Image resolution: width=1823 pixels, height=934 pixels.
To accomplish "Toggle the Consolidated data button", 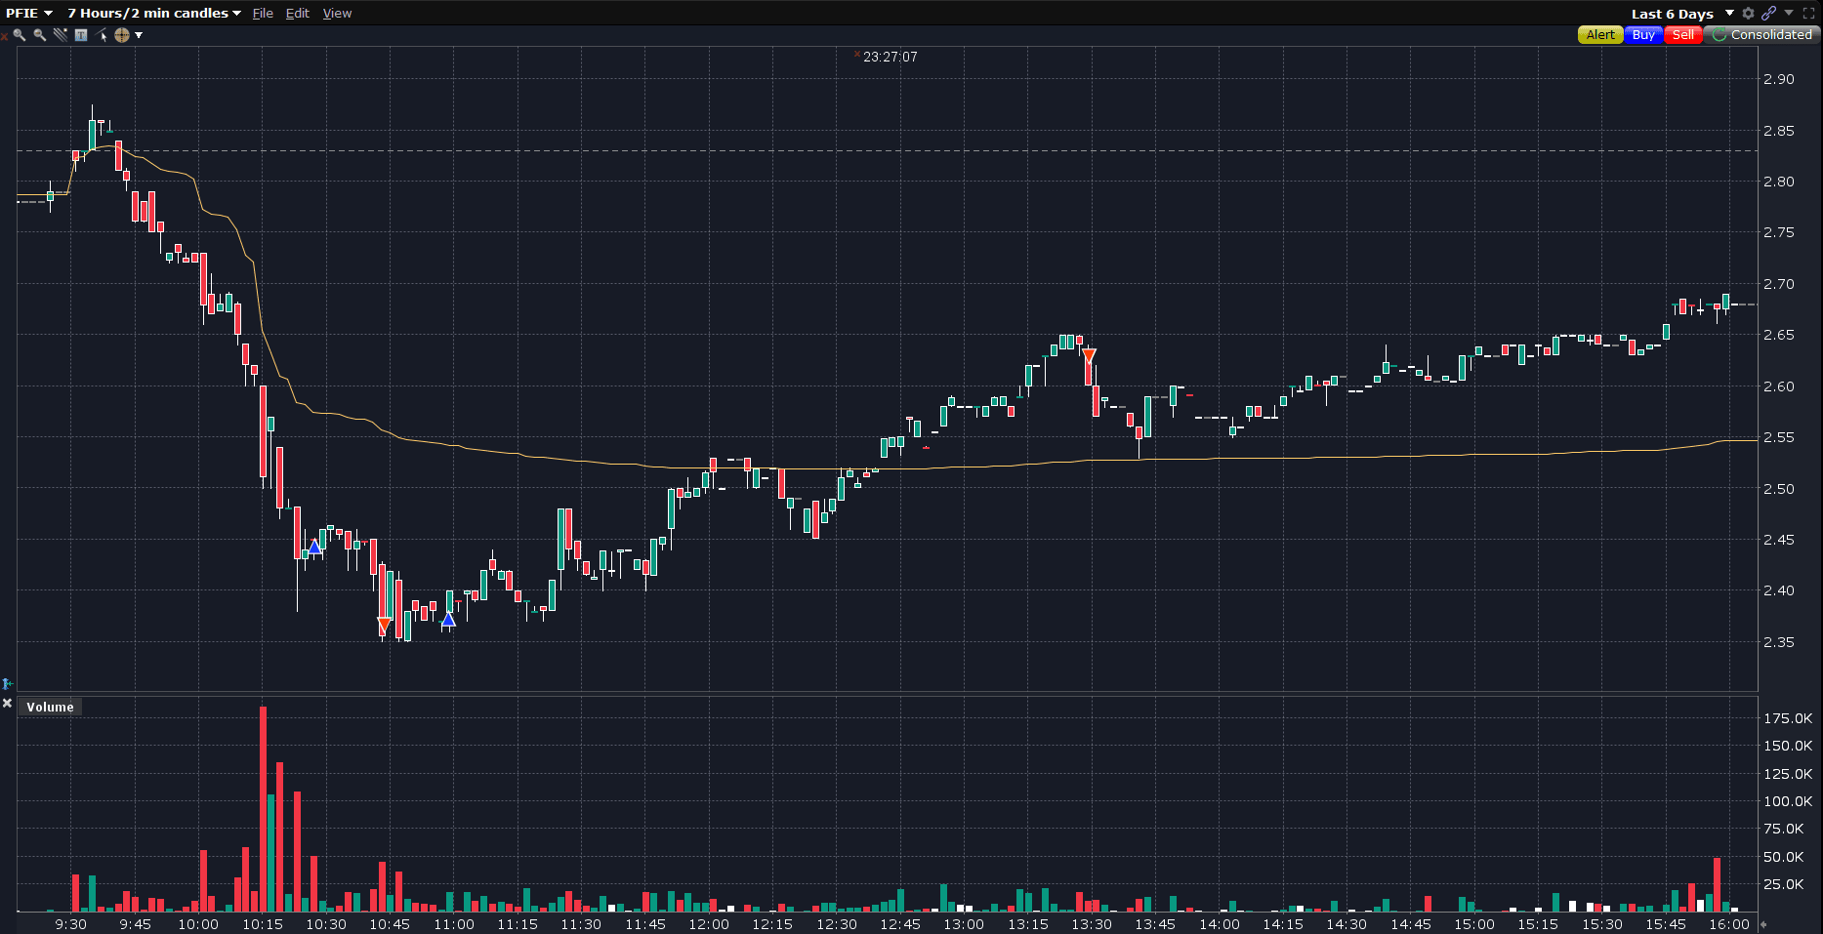I will [1762, 35].
